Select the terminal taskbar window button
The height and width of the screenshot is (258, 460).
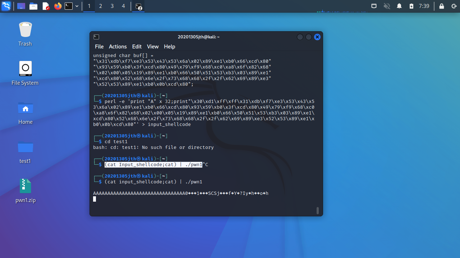coord(138,6)
